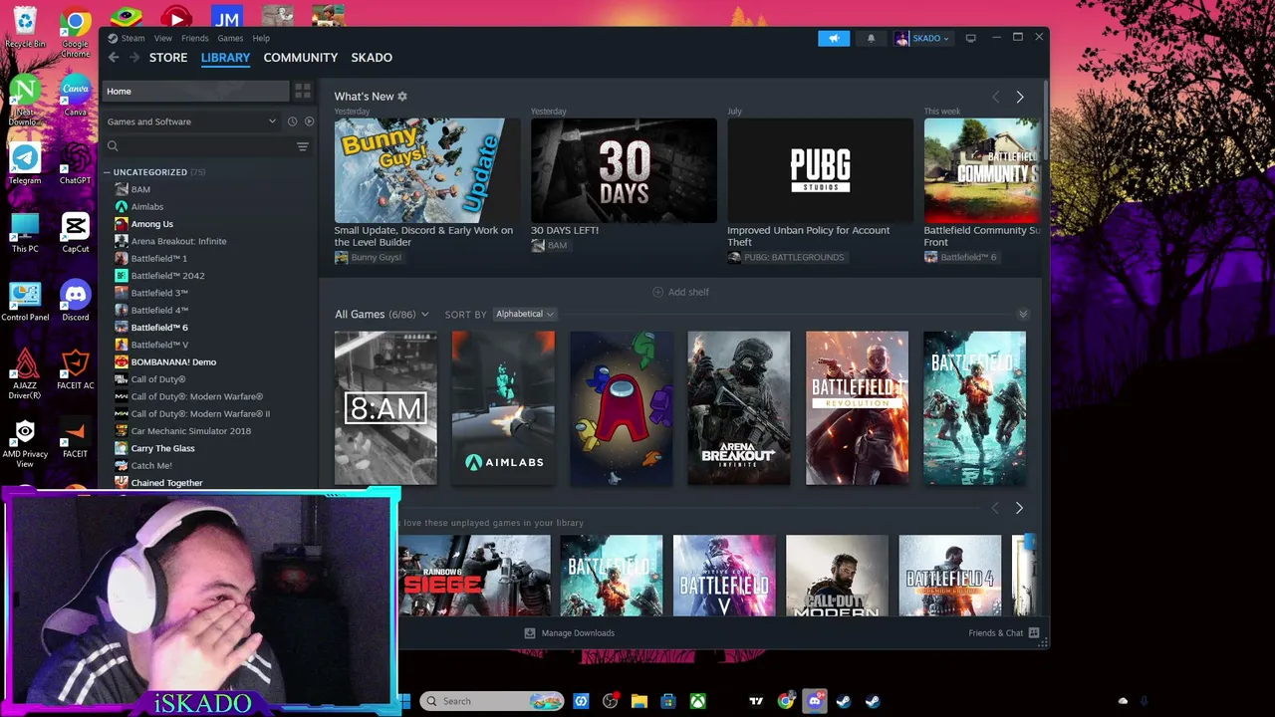Open the SKADO account dropdown
Viewport: 1275px width, 717px height.
[922, 38]
